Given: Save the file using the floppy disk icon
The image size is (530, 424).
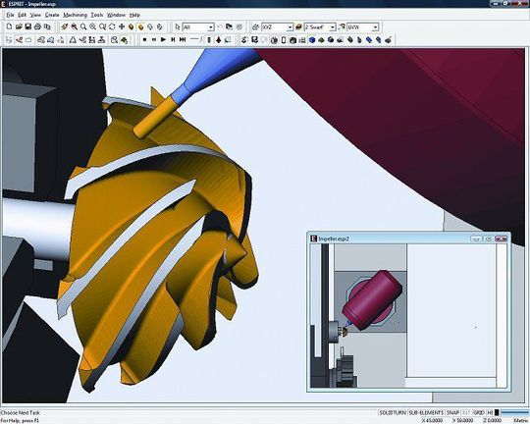Looking at the screenshot, I should coord(28,26).
